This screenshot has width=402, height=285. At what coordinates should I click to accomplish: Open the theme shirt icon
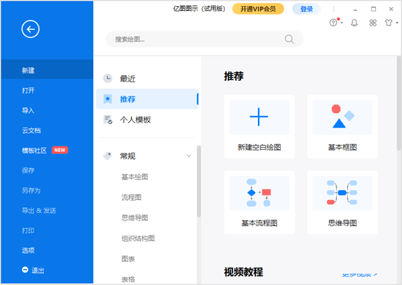tap(389, 23)
